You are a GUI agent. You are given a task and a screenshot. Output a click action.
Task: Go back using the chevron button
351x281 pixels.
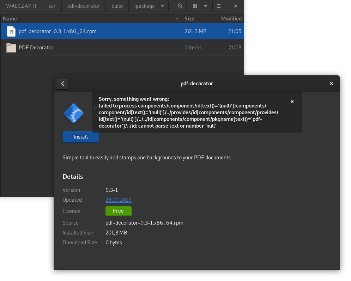click(x=62, y=84)
